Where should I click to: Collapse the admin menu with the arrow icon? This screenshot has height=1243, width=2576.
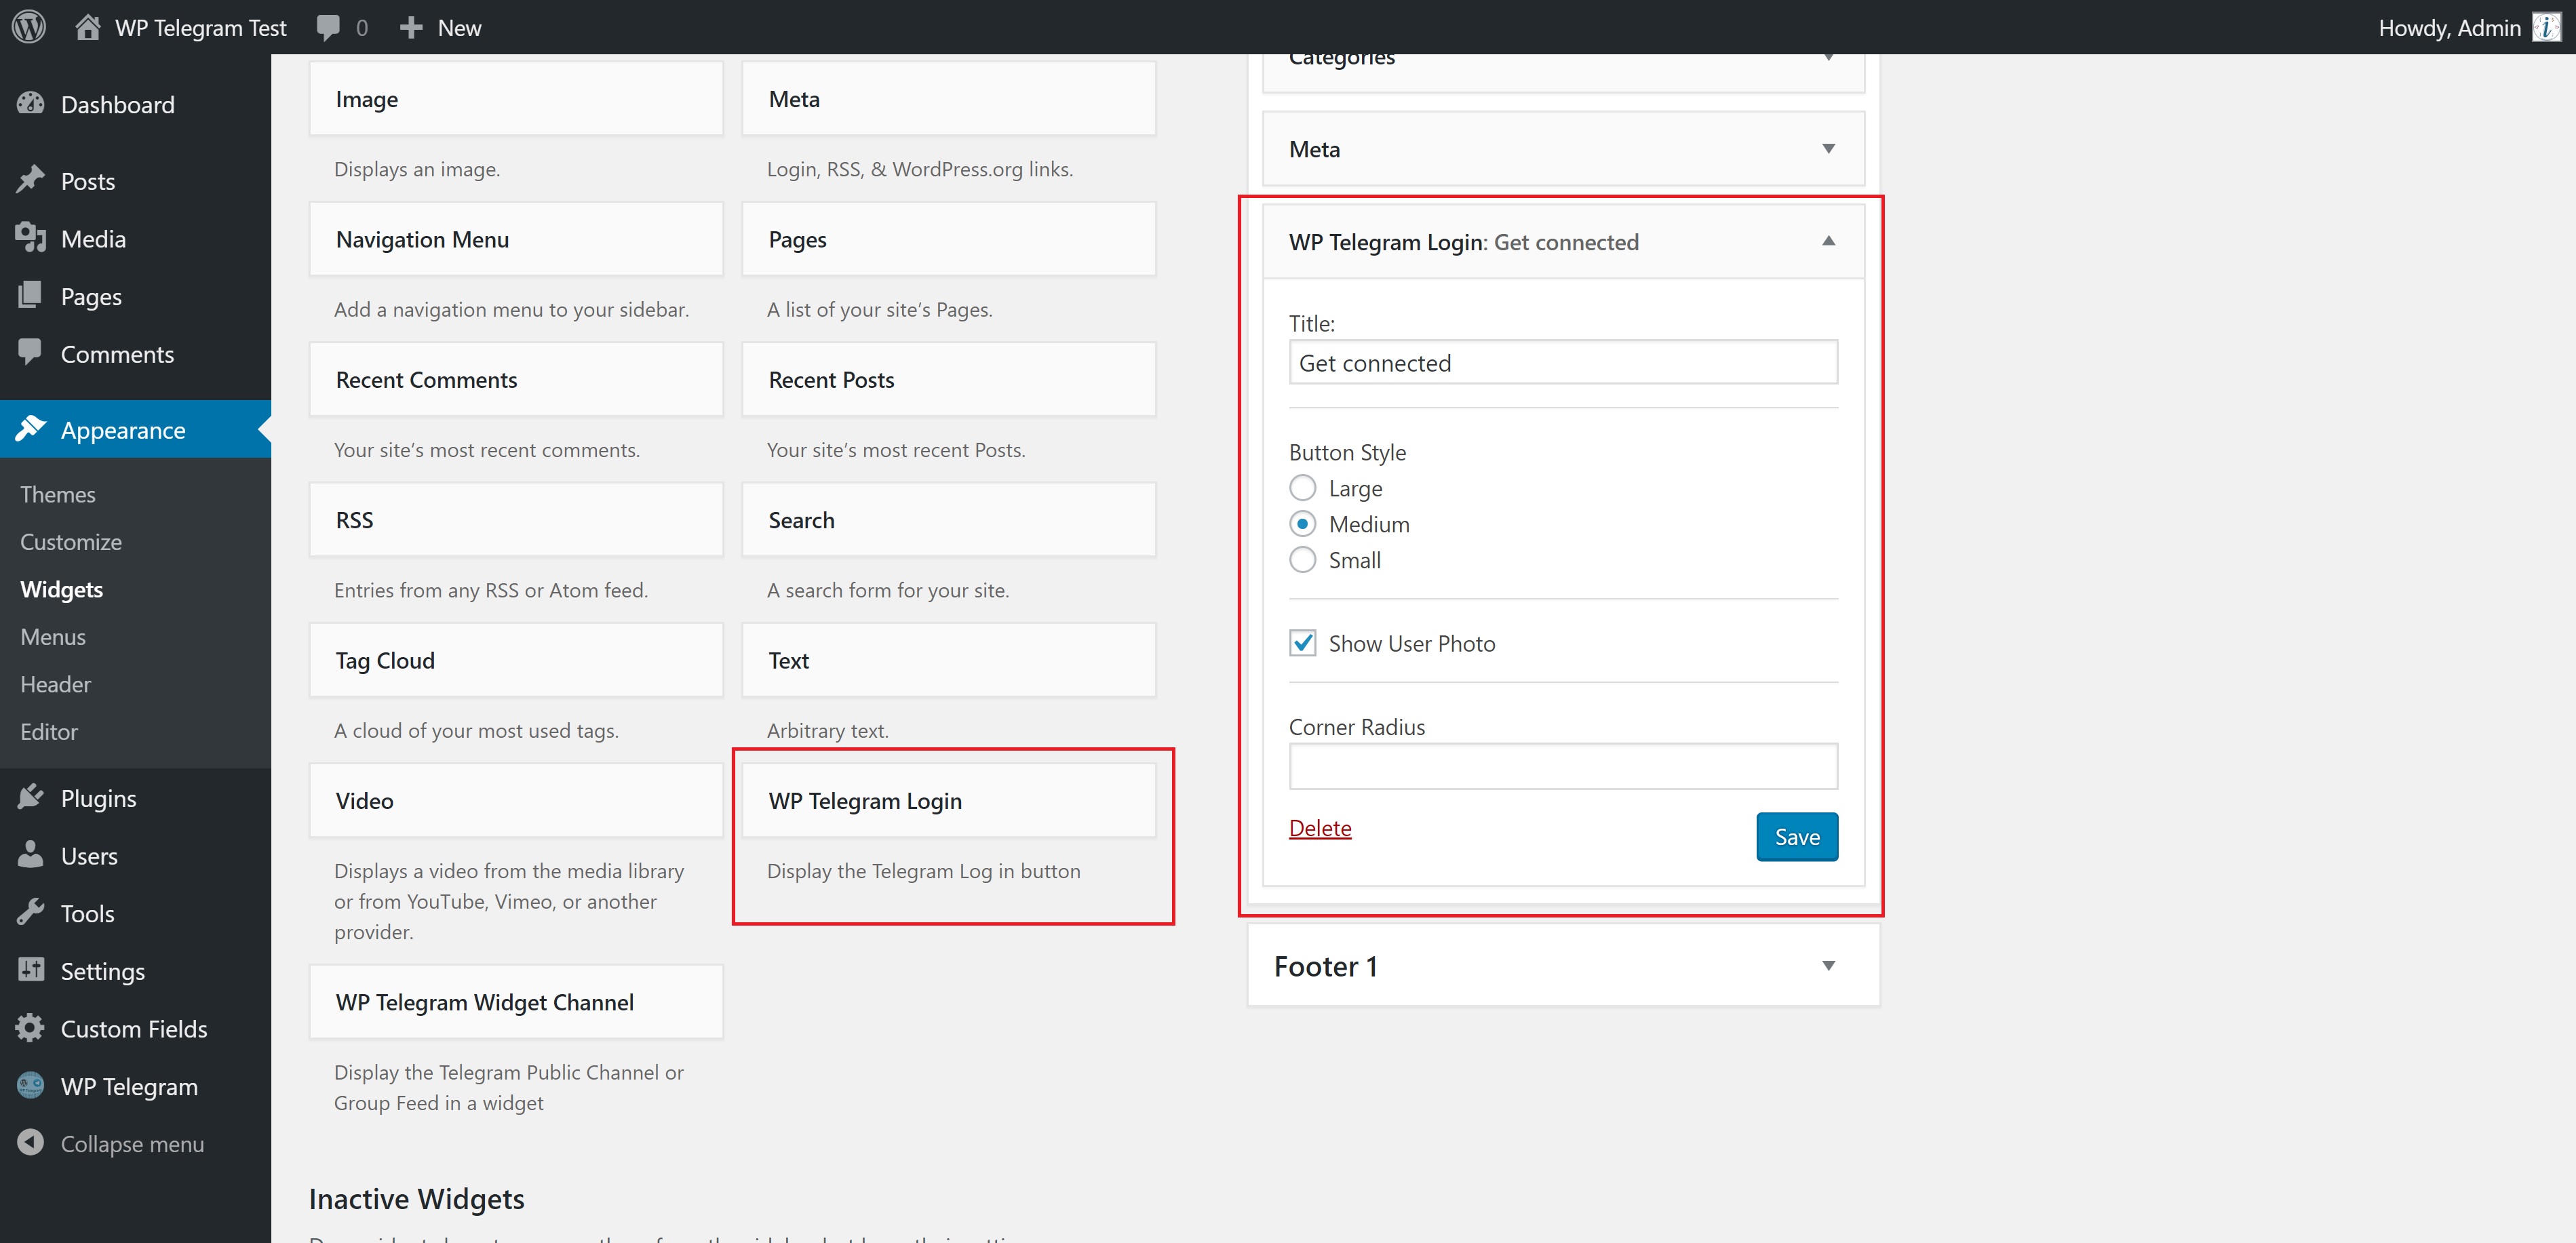(x=31, y=1143)
